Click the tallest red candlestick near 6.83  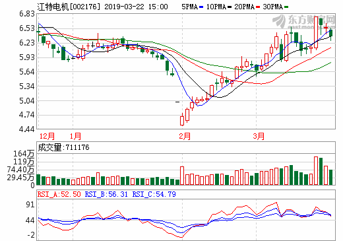(x=316, y=32)
